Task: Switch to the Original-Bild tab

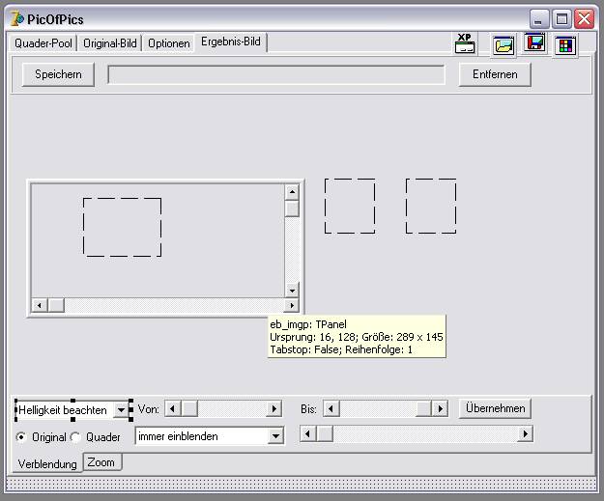Action: (110, 43)
